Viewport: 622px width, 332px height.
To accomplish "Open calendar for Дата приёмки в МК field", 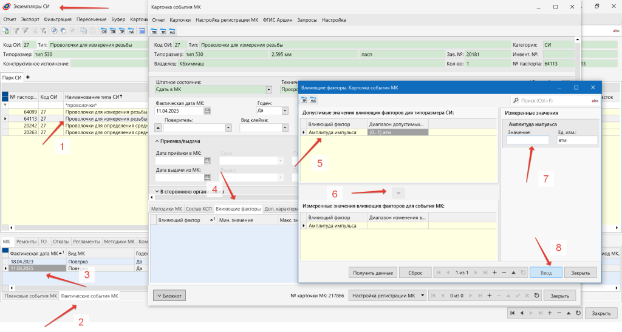I will click(207, 160).
